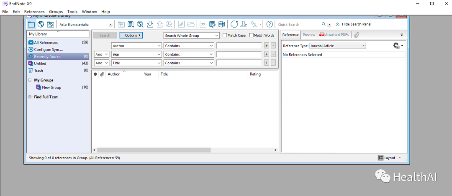The image size is (452, 196).
Task: Toggle the Match Words checkbox
Action: (x=252, y=36)
